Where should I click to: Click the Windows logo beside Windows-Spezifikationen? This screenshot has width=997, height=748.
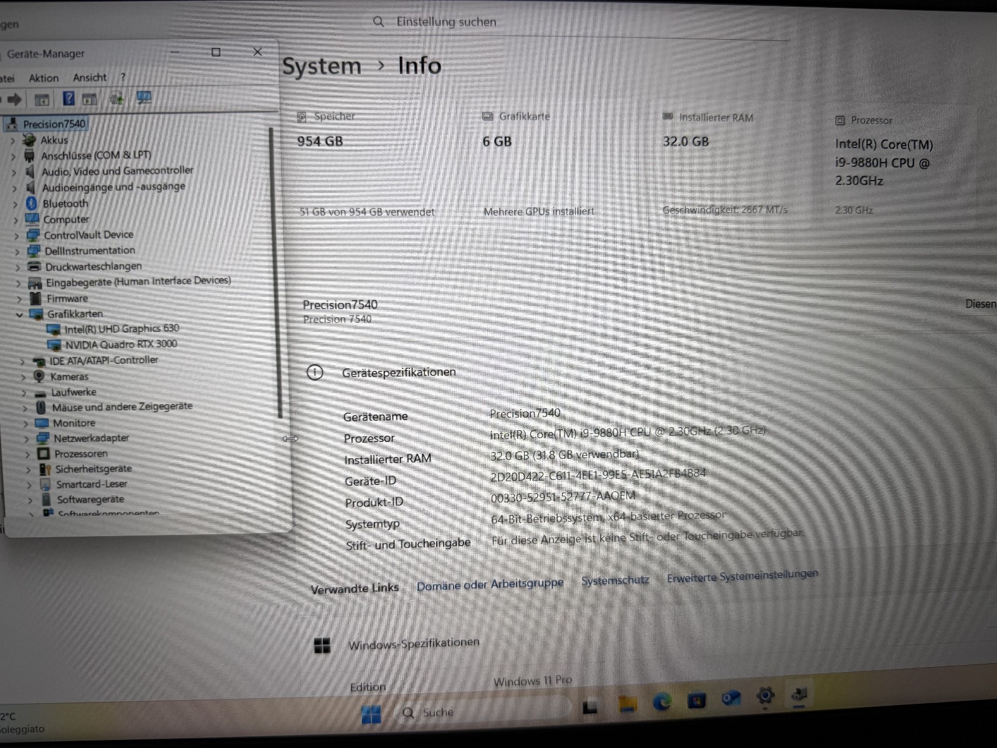(322, 646)
